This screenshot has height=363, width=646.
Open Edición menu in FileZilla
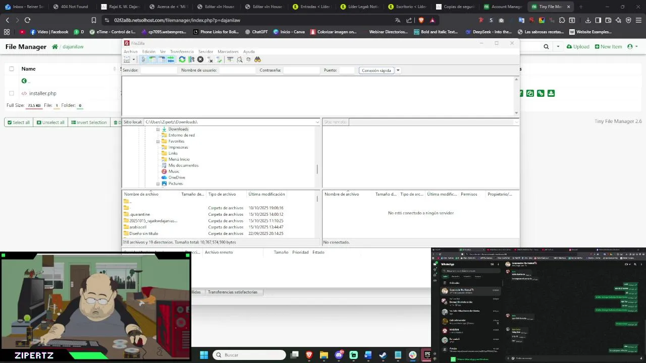(x=148, y=51)
